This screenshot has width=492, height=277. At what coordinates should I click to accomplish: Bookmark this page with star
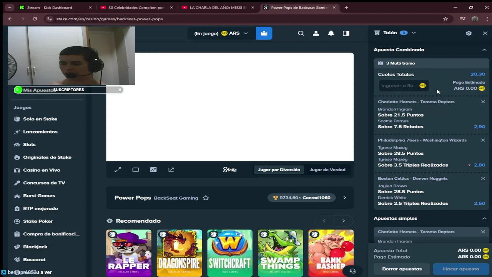(445, 19)
